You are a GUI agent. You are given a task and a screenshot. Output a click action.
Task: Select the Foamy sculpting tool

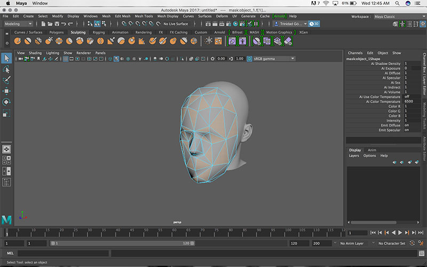pyautogui.click(x=80, y=41)
